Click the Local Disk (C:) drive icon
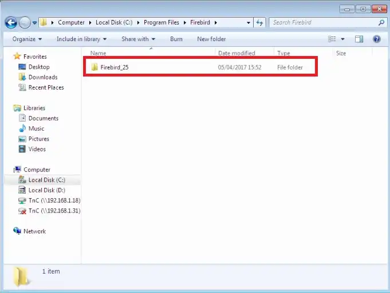The image size is (390, 293). click(x=22, y=179)
